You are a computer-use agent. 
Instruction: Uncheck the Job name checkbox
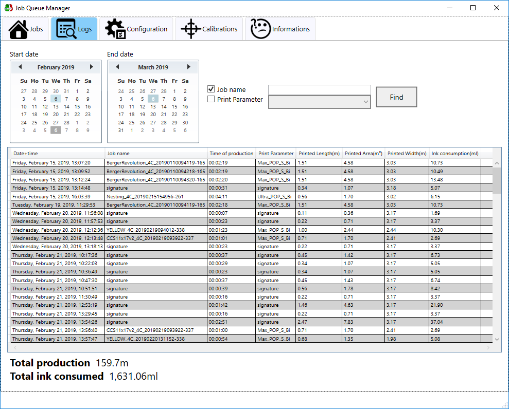[x=210, y=89]
